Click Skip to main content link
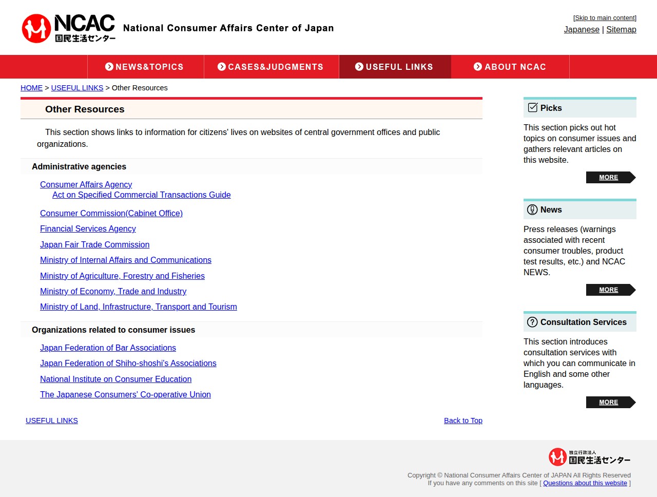Viewport: 657px width, 497px height. click(605, 18)
